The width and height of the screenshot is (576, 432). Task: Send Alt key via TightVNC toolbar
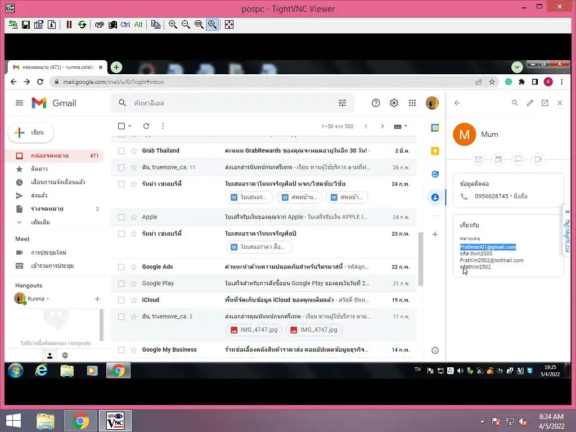tap(138, 25)
